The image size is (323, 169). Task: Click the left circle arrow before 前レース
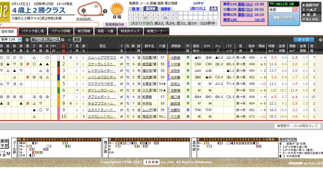[x=27, y=39]
